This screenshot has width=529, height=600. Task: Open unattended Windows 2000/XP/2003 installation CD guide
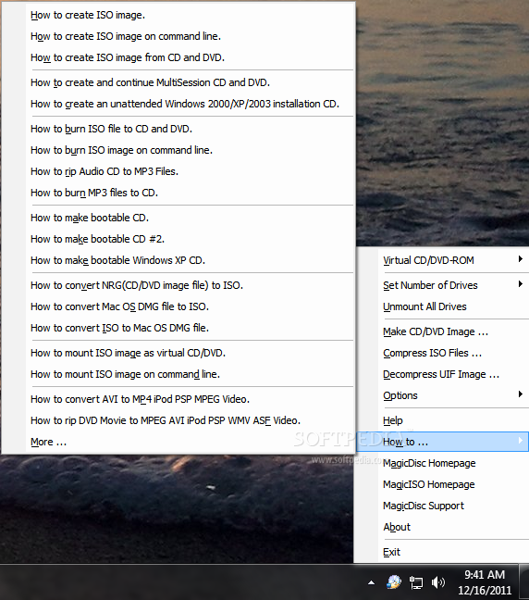178,104
